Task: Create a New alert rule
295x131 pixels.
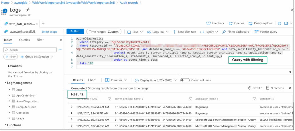Action: tap(184, 32)
